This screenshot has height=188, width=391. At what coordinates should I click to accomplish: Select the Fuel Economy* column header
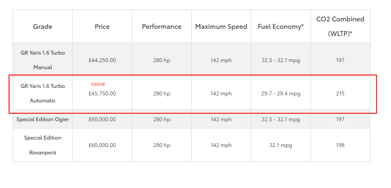coord(281,26)
